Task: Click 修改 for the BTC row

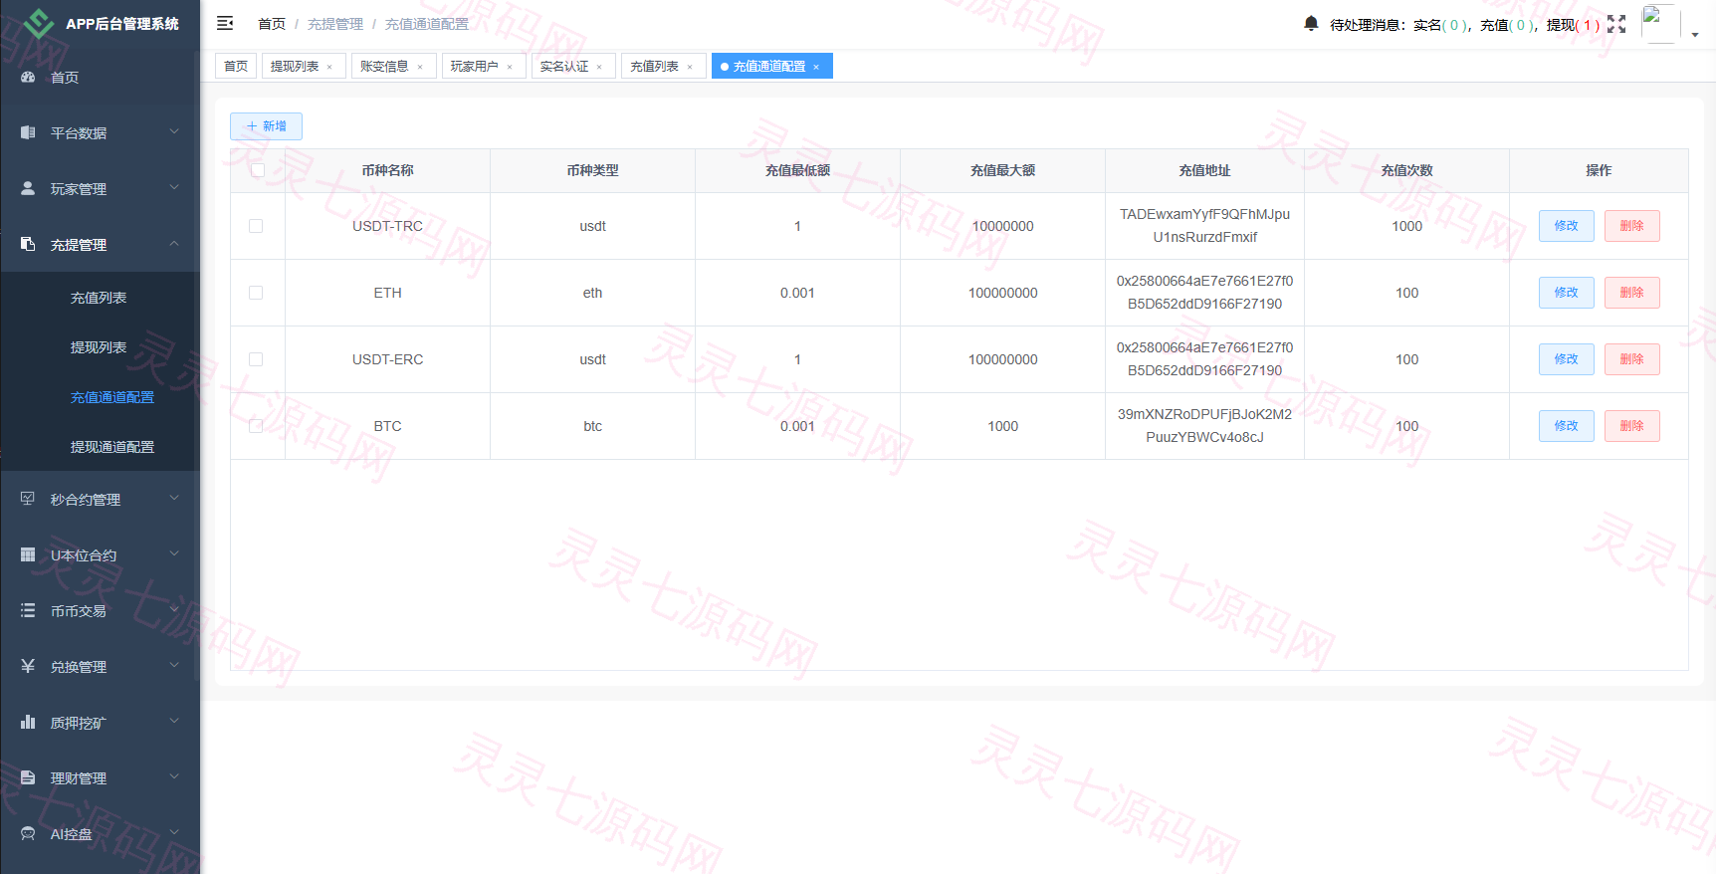Action: (x=1566, y=426)
